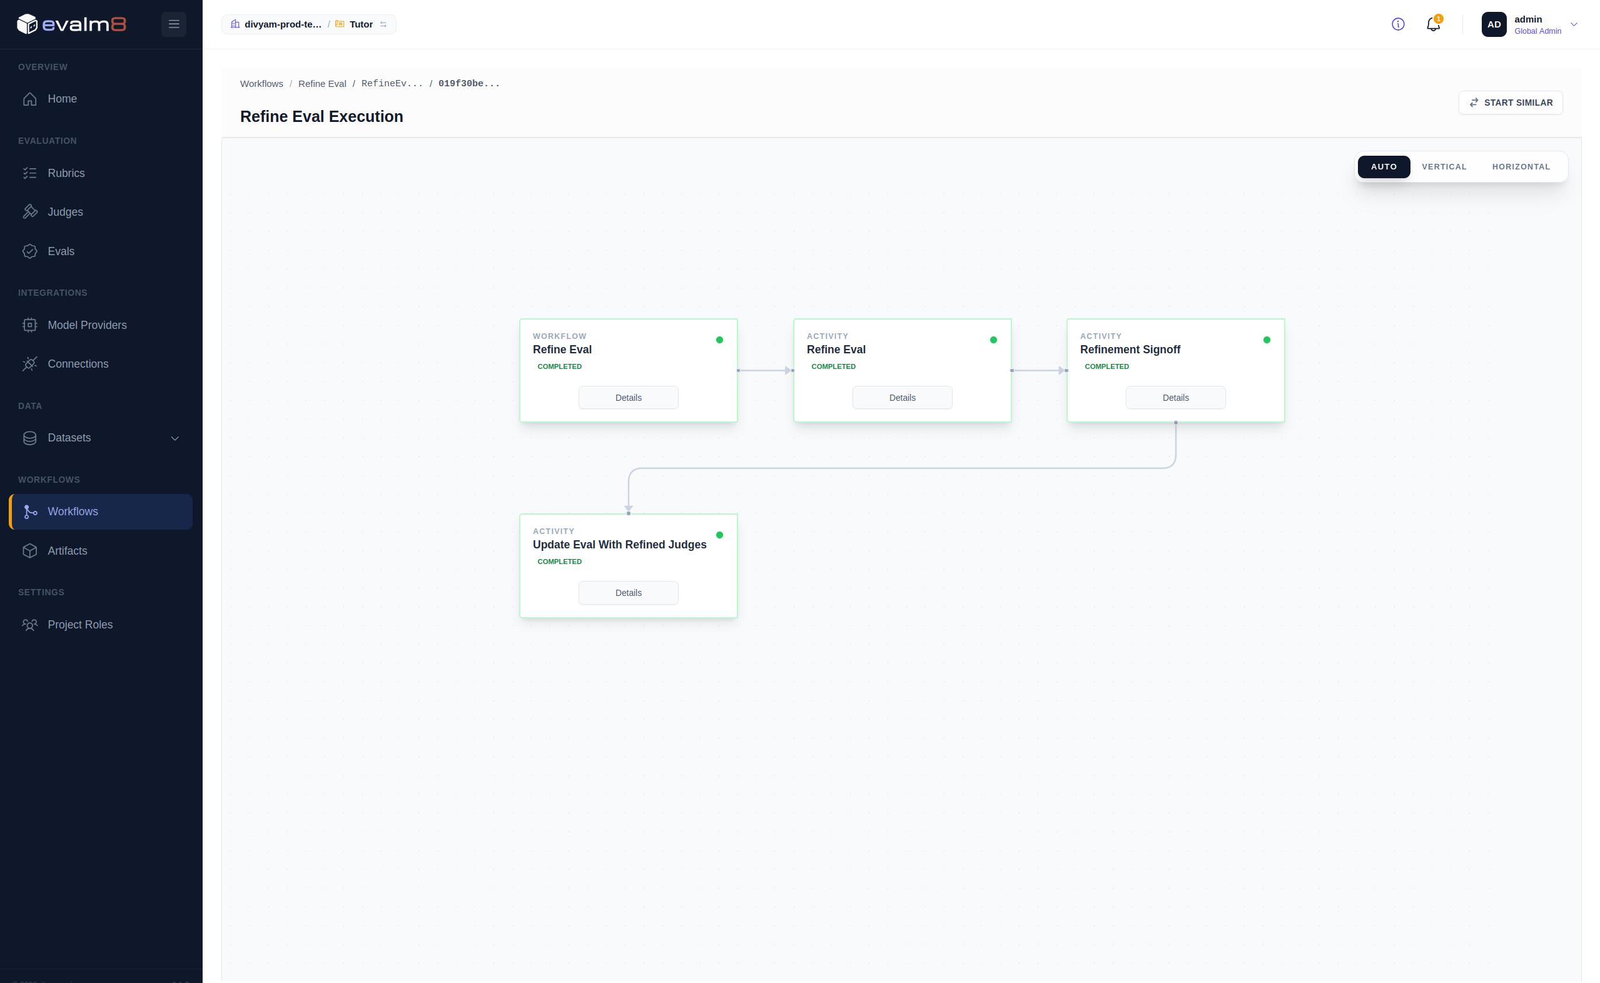The width and height of the screenshot is (1600, 983).
Task: Click the info circle icon
Action: pyautogui.click(x=1398, y=24)
